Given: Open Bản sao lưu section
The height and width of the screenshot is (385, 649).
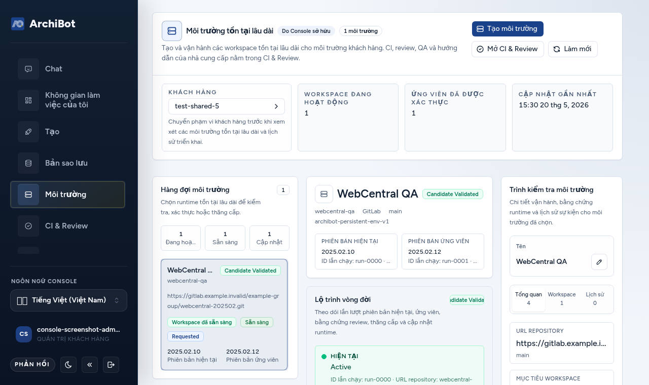Looking at the screenshot, I should click(67, 163).
